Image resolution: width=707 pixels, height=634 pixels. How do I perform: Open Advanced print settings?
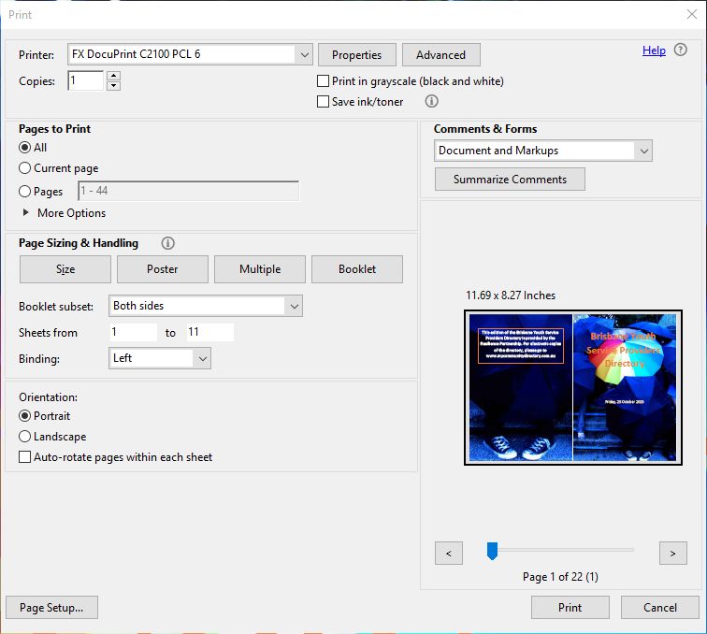[x=441, y=55]
